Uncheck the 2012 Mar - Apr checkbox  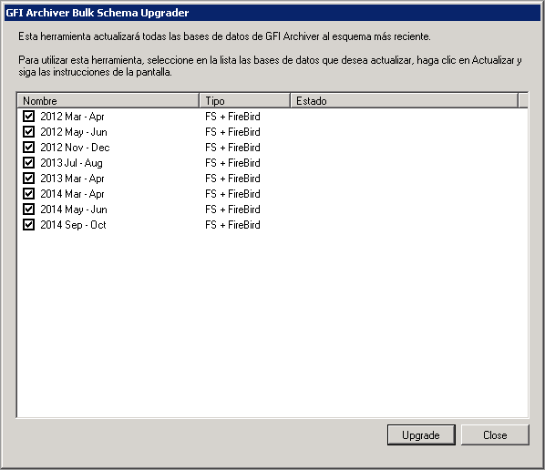(28, 116)
